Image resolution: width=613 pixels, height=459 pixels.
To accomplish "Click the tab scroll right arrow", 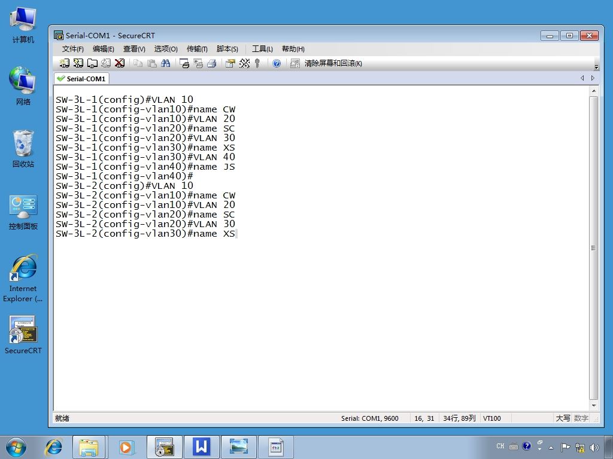I will tap(593, 78).
